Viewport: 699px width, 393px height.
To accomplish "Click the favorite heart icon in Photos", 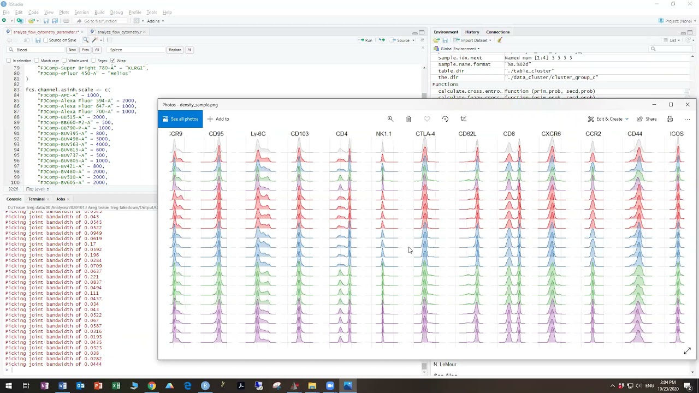I will click(427, 119).
